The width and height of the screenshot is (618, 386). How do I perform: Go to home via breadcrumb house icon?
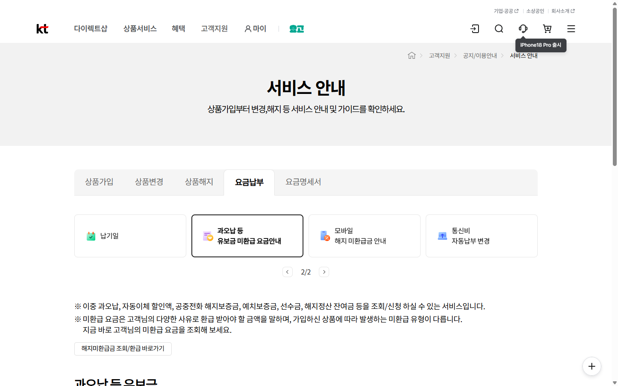click(x=412, y=55)
